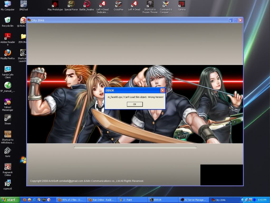Launch Mozilla Firefox from the desktop

(8, 53)
